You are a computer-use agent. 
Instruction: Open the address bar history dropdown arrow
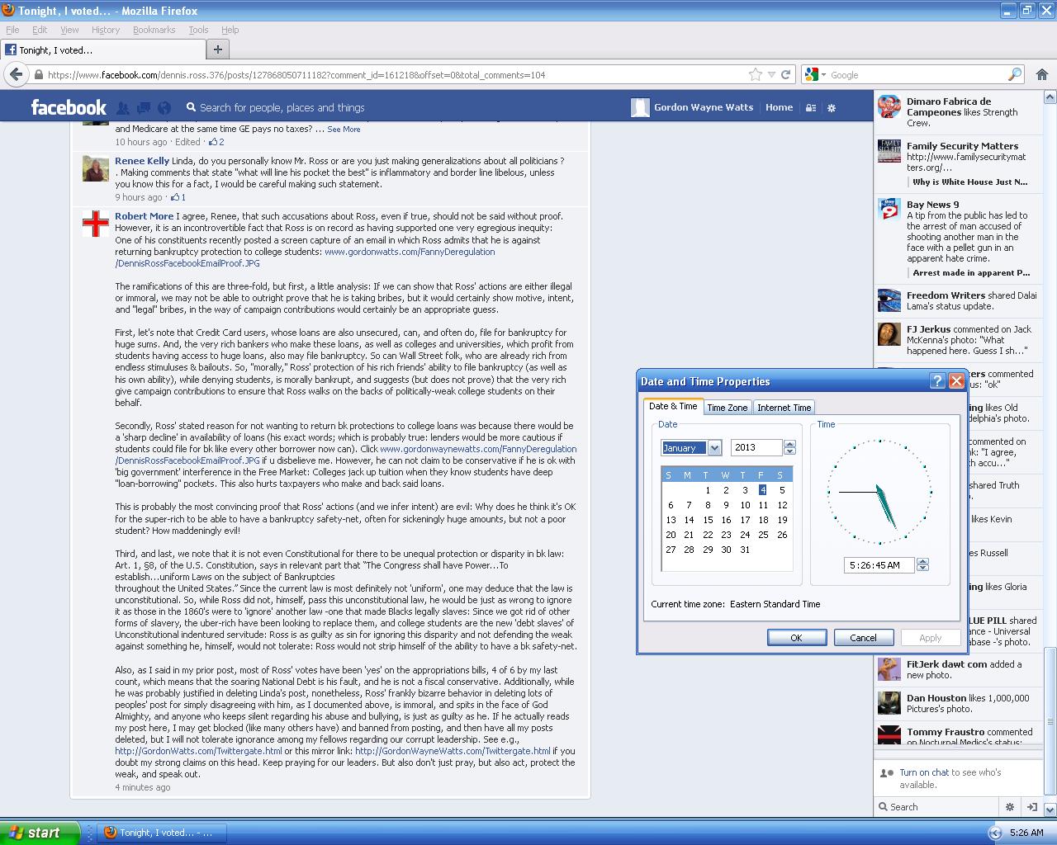771,74
